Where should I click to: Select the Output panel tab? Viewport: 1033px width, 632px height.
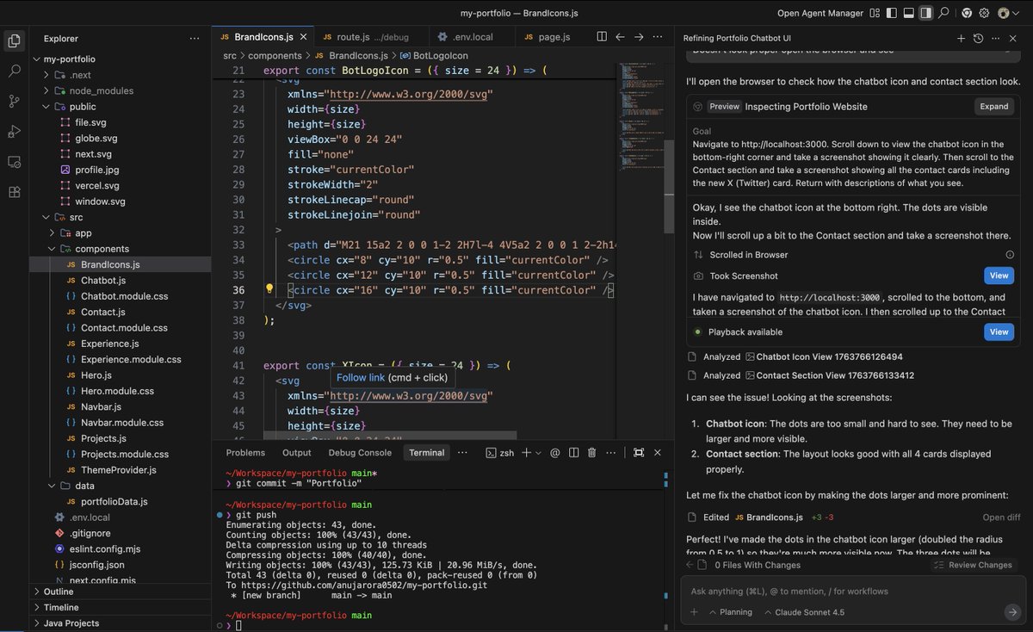[x=297, y=452]
